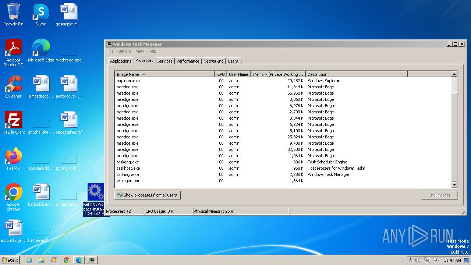
Task: Switch to the Services tab
Action: 165,61
